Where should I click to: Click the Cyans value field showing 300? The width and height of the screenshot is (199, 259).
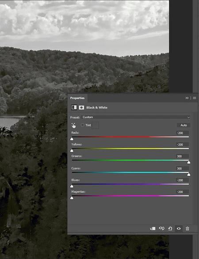(182, 168)
